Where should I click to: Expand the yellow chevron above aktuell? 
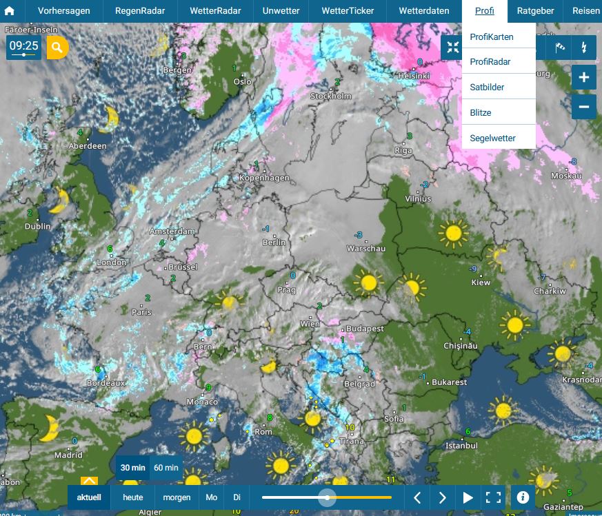click(x=89, y=481)
